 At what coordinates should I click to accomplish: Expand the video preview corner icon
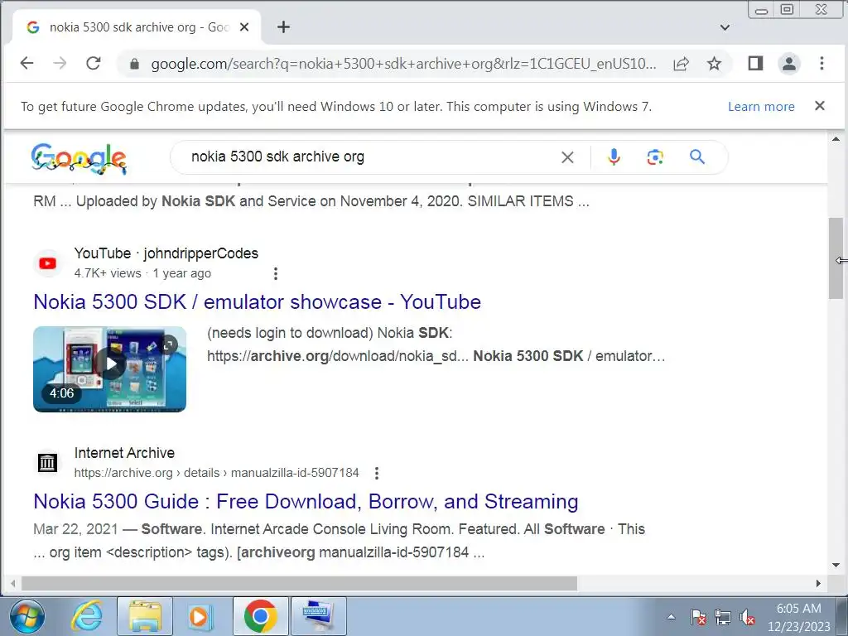click(x=169, y=345)
